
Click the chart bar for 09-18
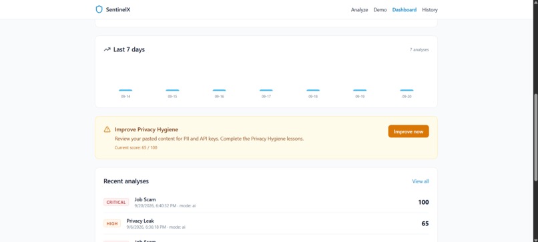pos(313,90)
